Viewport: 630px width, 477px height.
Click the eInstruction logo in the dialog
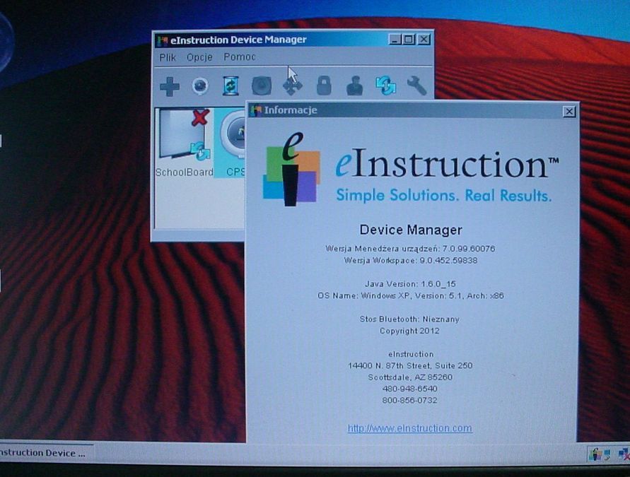(x=411, y=169)
